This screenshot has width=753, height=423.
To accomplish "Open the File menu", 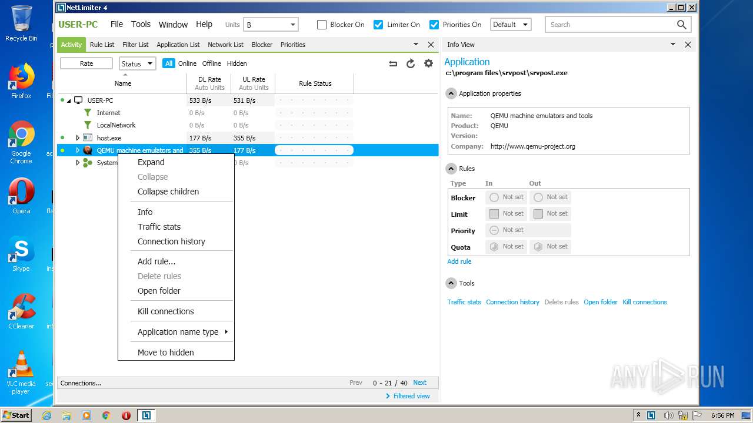I will point(116,24).
